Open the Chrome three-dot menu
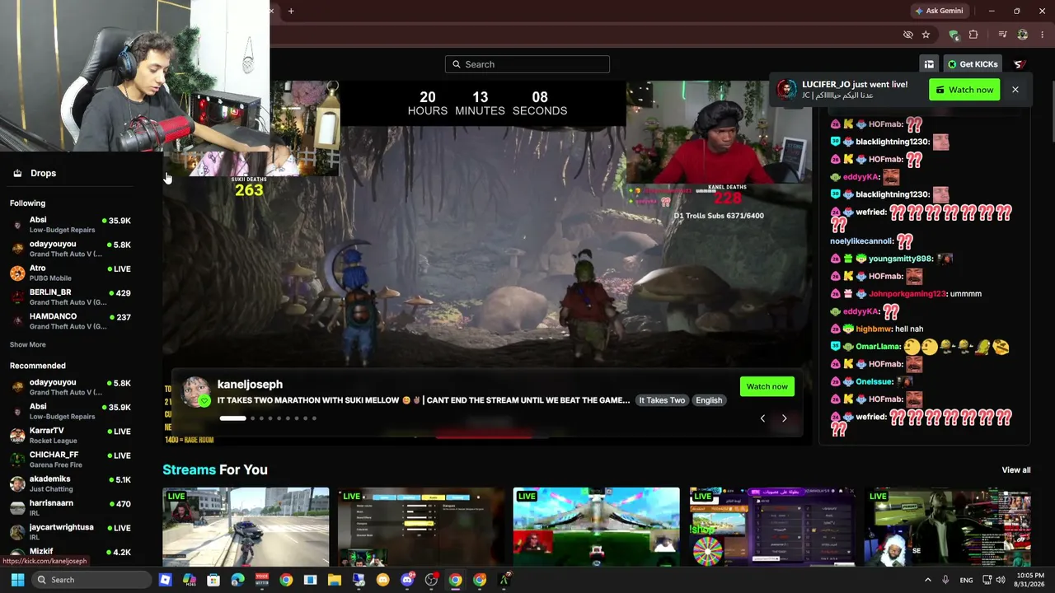Screen dimensions: 1055x593 pos(1043,35)
